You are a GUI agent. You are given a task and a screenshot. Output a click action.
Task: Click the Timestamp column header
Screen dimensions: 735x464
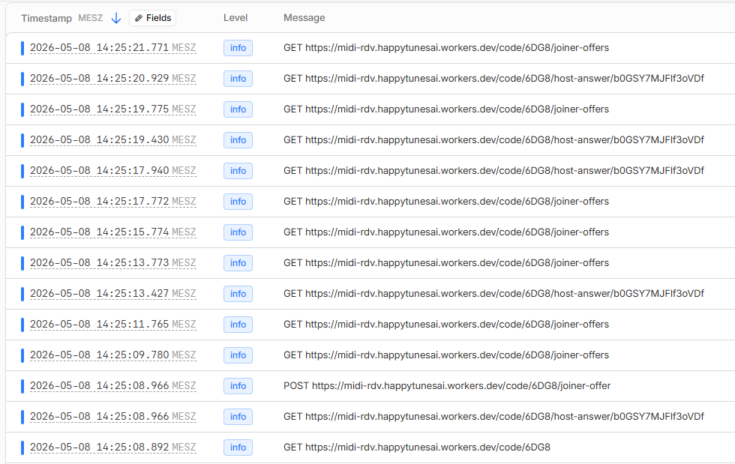pos(46,18)
